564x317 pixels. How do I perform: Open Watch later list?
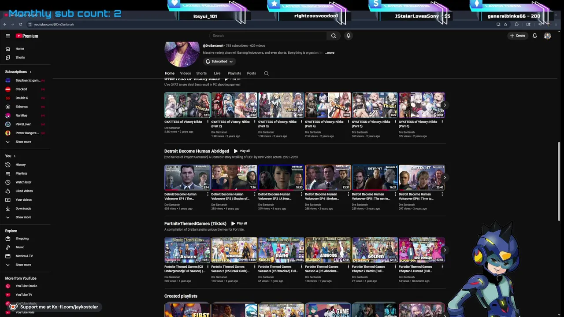[x=23, y=182]
